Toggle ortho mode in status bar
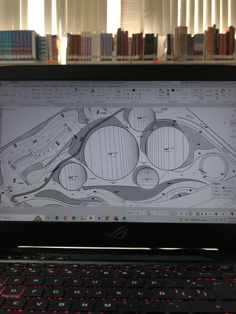 click(x=153, y=213)
